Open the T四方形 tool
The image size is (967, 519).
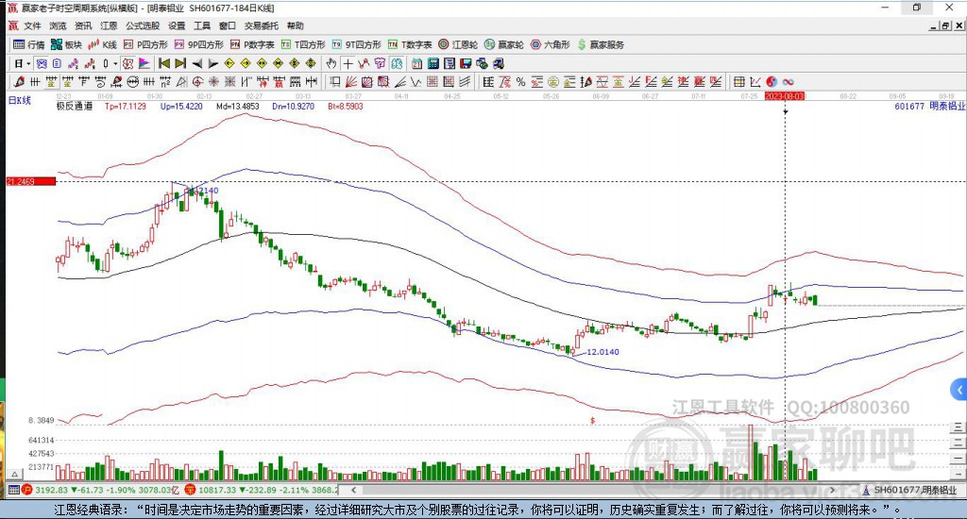tap(303, 44)
